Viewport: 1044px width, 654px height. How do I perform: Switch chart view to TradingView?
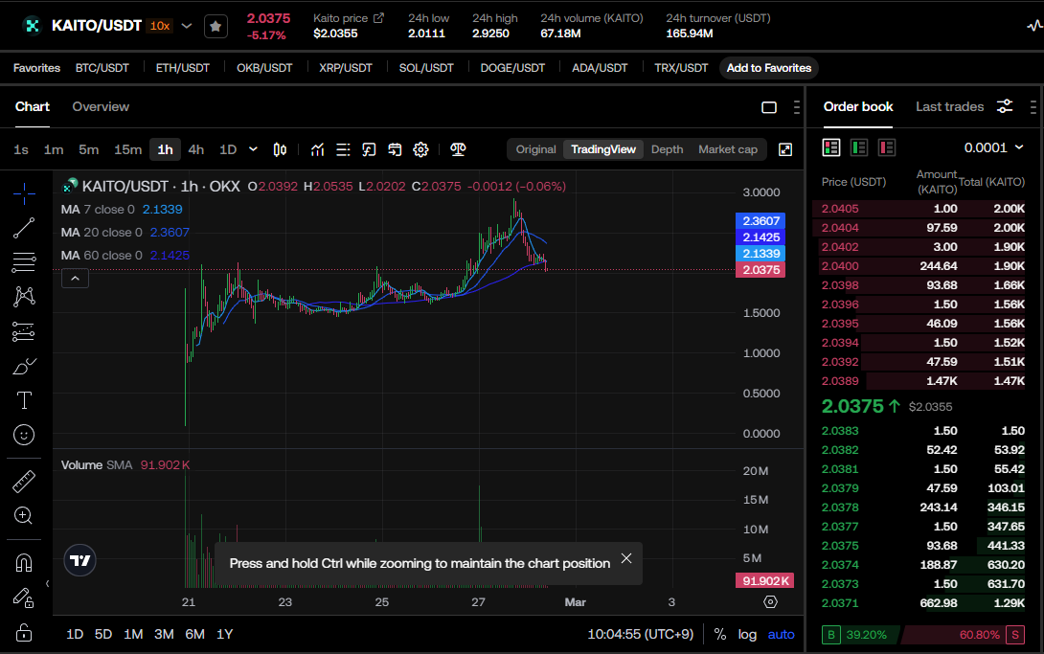click(603, 149)
